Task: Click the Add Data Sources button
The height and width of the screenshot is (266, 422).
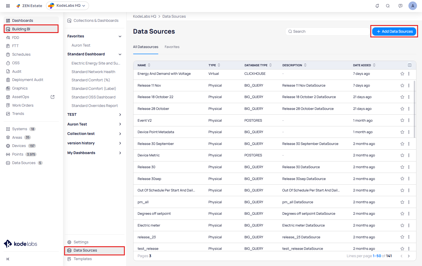Action: [394, 32]
